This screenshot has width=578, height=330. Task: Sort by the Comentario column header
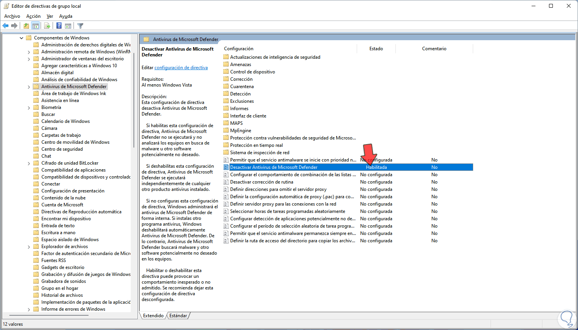(434, 49)
